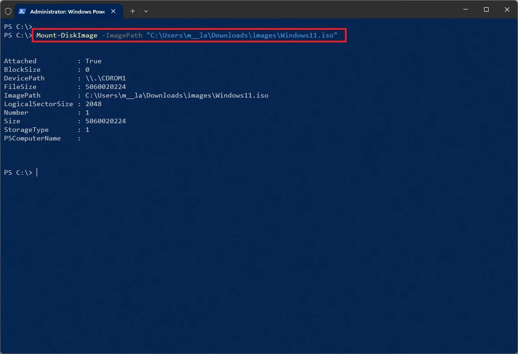This screenshot has width=518, height=354.
Task: Click the last PS C:\> prompt with cursor
Action: 21,173
